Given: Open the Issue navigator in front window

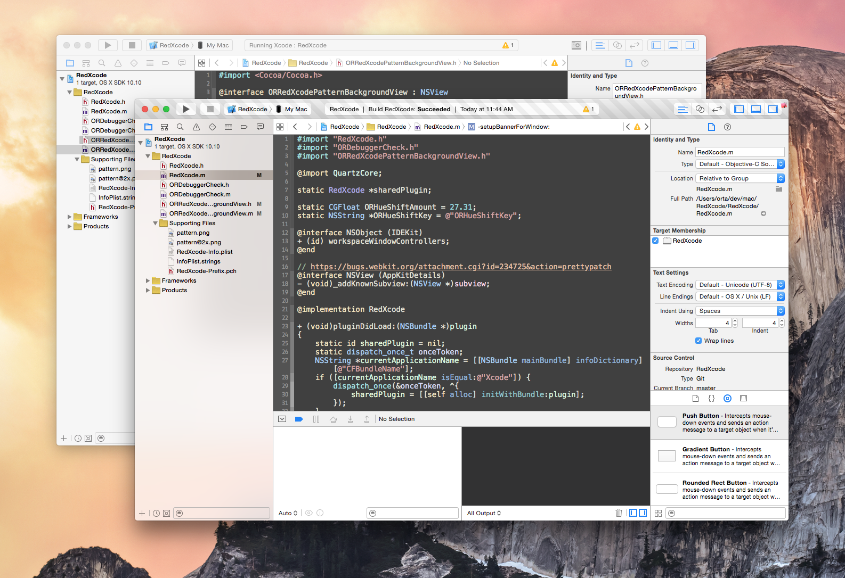Looking at the screenshot, I should click(x=197, y=127).
